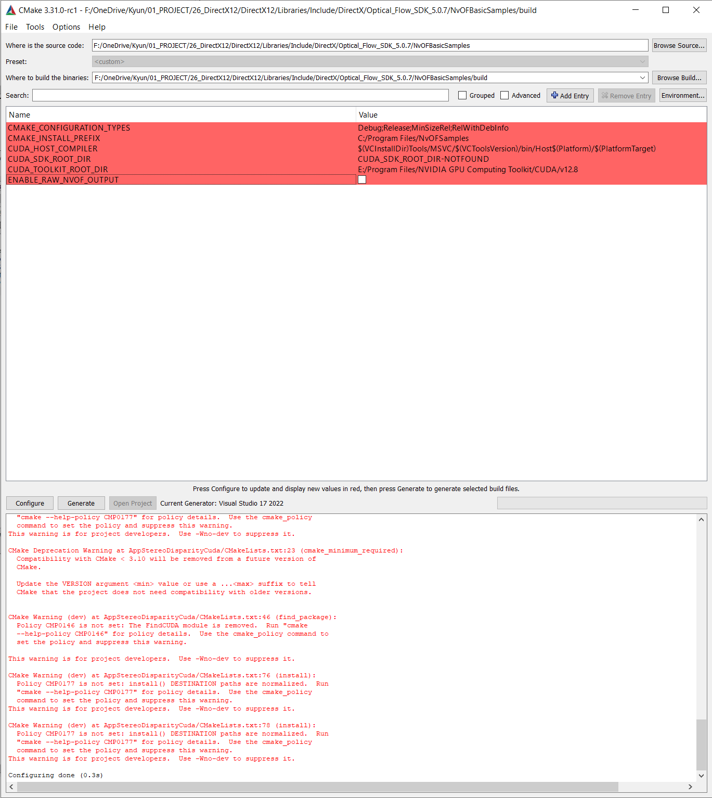Open the Options menu

click(67, 27)
